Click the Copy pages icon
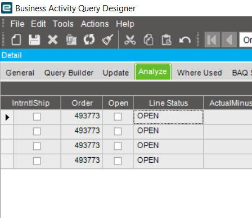The height and width of the screenshot is (218, 252). (x=148, y=40)
